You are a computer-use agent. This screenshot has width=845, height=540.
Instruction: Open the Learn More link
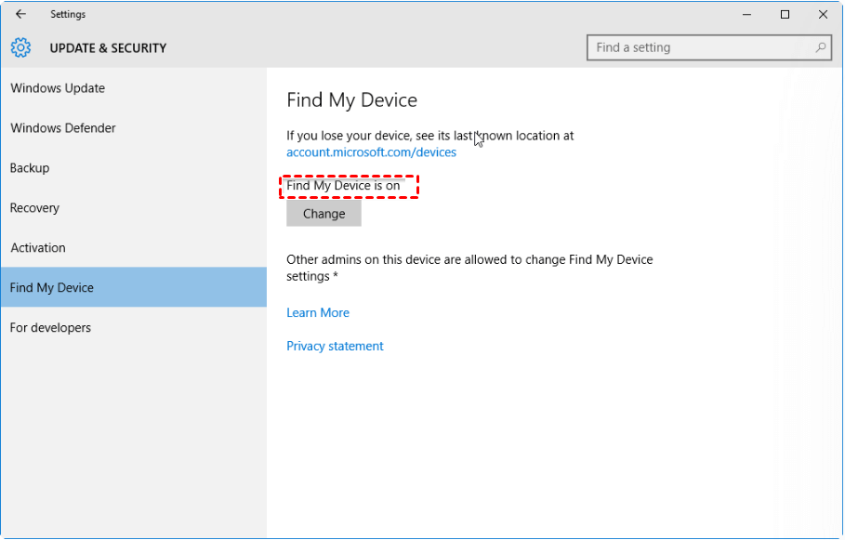coord(318,312)
